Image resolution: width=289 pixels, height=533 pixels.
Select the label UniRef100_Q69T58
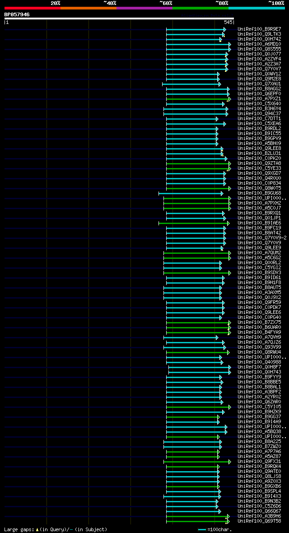click(259, 521)
